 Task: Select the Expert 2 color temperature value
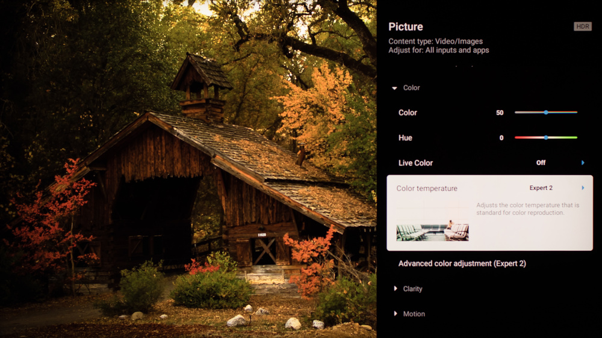(541, 188)
